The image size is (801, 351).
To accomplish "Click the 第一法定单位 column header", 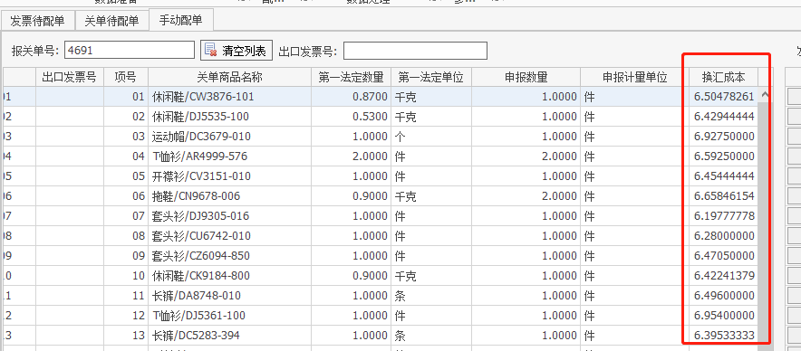I will 431,78.
